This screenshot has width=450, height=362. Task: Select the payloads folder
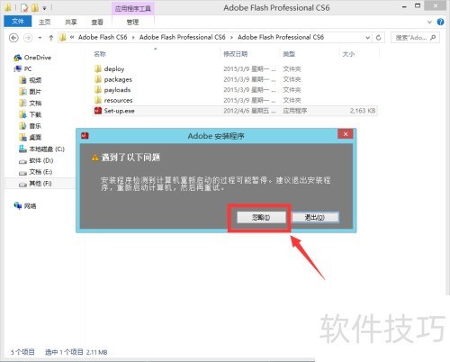(117, 90)
